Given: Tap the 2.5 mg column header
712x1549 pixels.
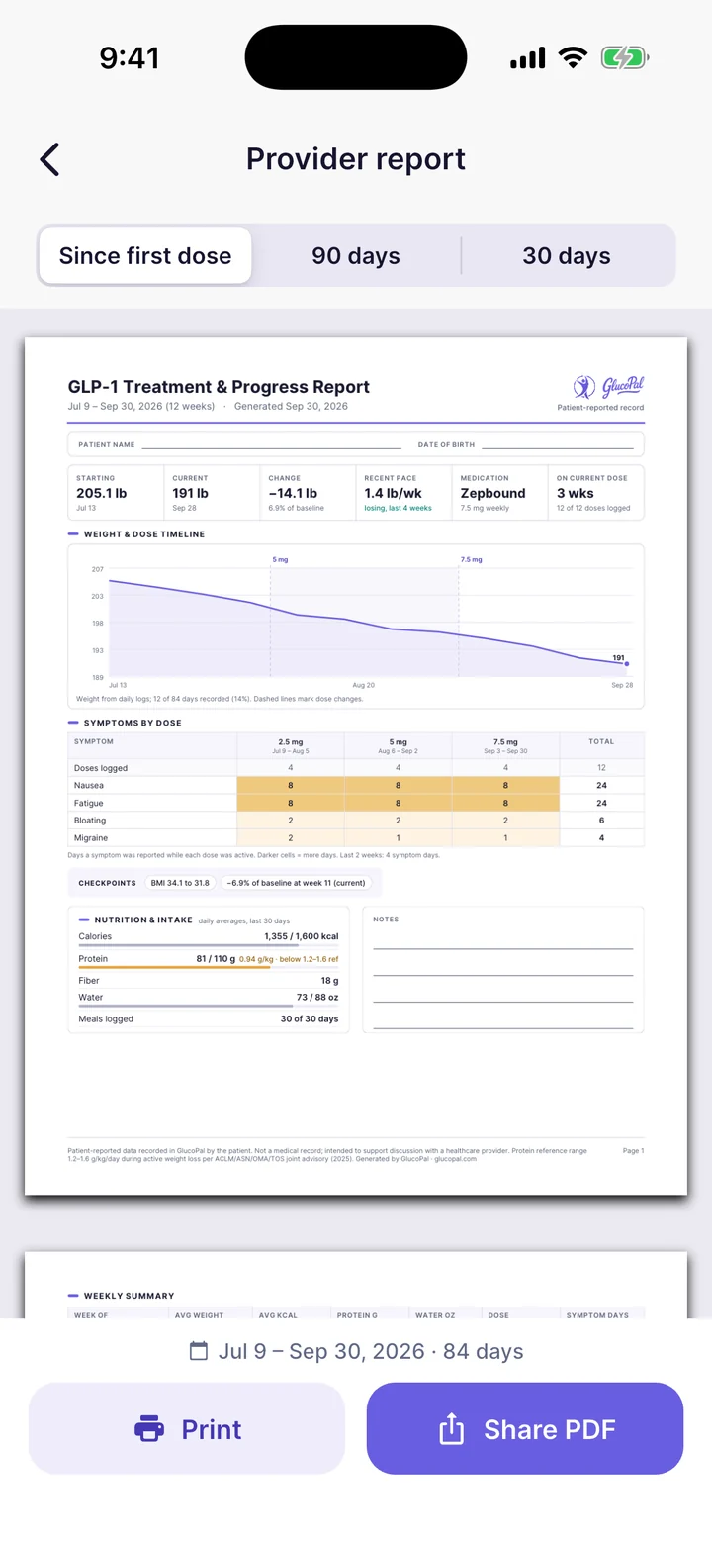Looking at the screenshot, I should point(290,746).
